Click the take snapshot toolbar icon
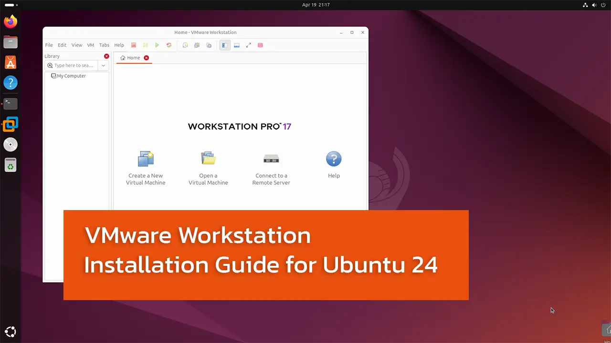This screenshot has height=343, width=611. tap(185, 45)
